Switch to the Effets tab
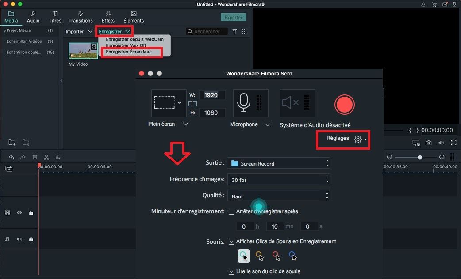 pyautogui.click(x=108, y=17)
